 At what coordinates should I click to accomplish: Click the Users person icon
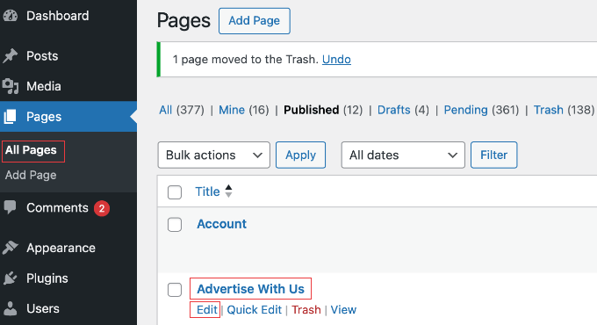point(11,308)
